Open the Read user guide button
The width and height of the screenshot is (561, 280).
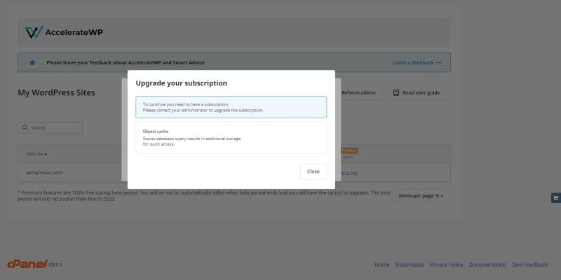417,92
